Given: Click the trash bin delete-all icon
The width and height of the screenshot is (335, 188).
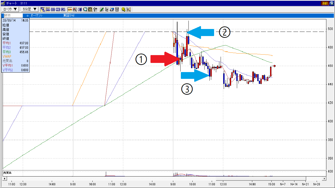Looking at the screenshot, I should pos(117,9).
